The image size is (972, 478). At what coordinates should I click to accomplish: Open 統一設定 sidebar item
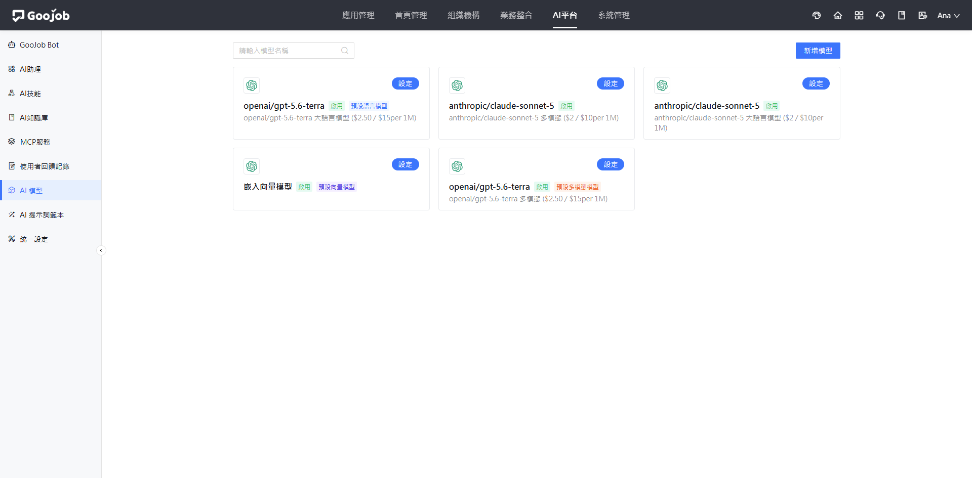pos(51,239)
